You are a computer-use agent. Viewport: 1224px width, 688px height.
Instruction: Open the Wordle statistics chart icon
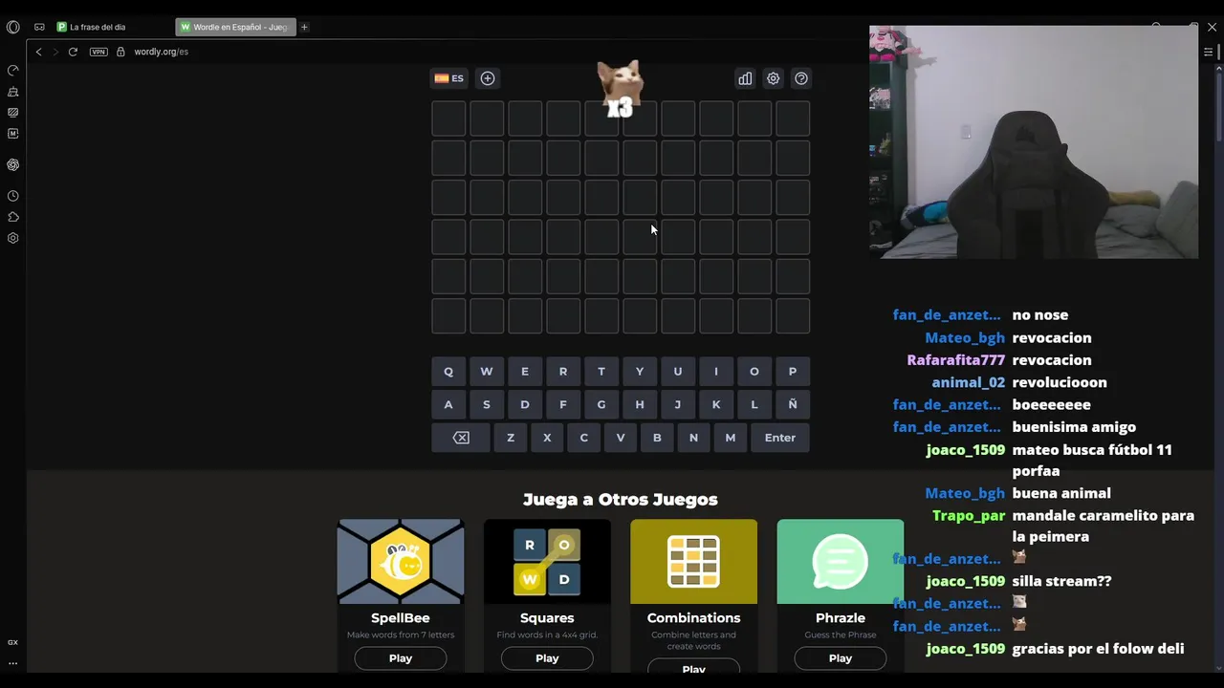pos(745,78)
